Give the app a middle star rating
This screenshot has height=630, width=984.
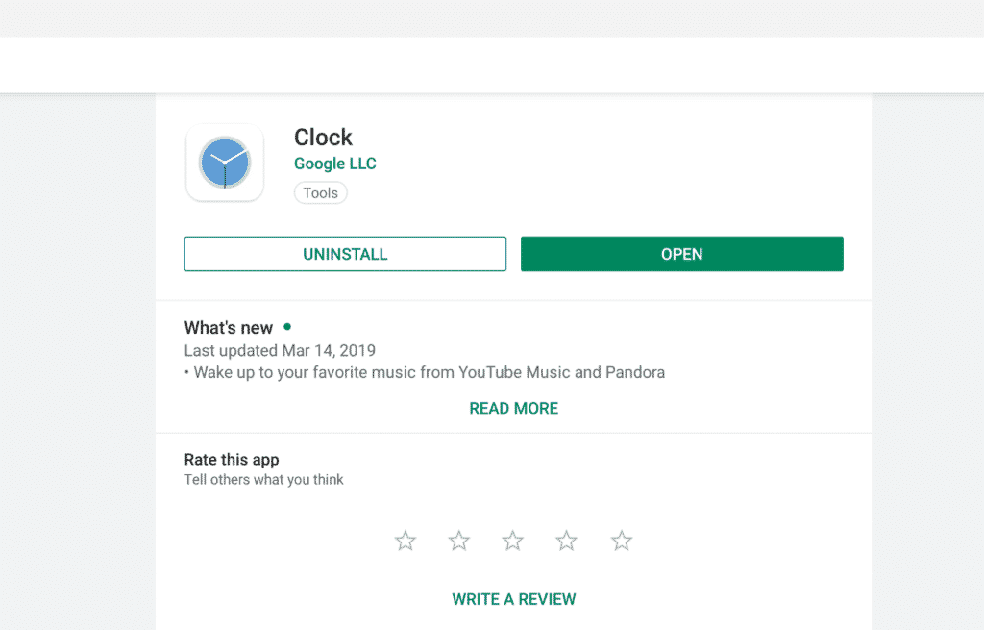(x=512, y=541)
